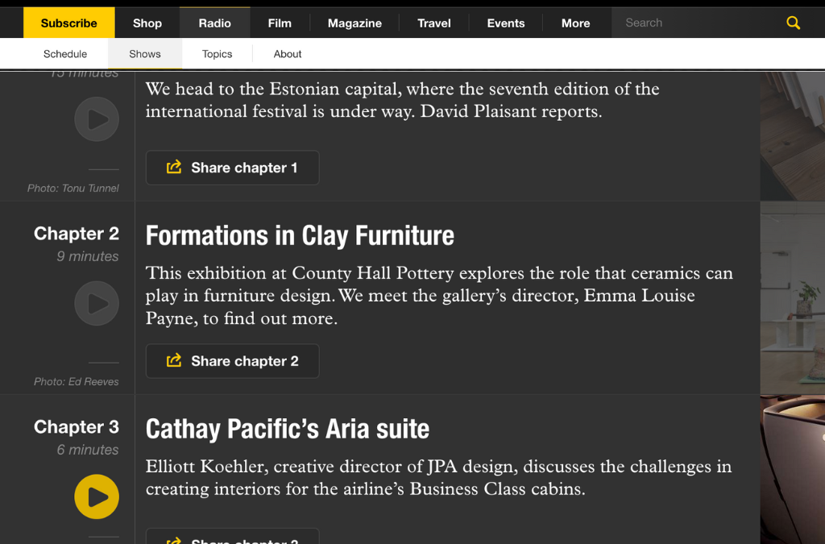This screenshot has width=825, height=544.
Task: Click the yellow search magnifier icon
Action: click(x=793, y=23)
